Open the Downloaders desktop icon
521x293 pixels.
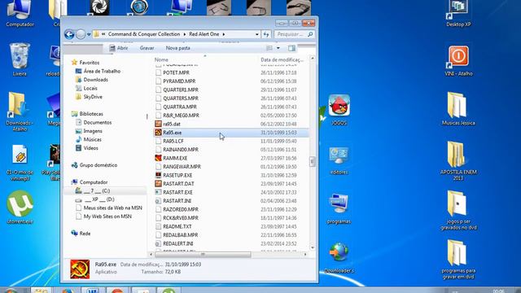coord(339,258)
